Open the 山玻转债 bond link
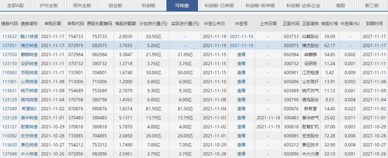This screenshot has width=388, height=158. [x=29, y=82]
